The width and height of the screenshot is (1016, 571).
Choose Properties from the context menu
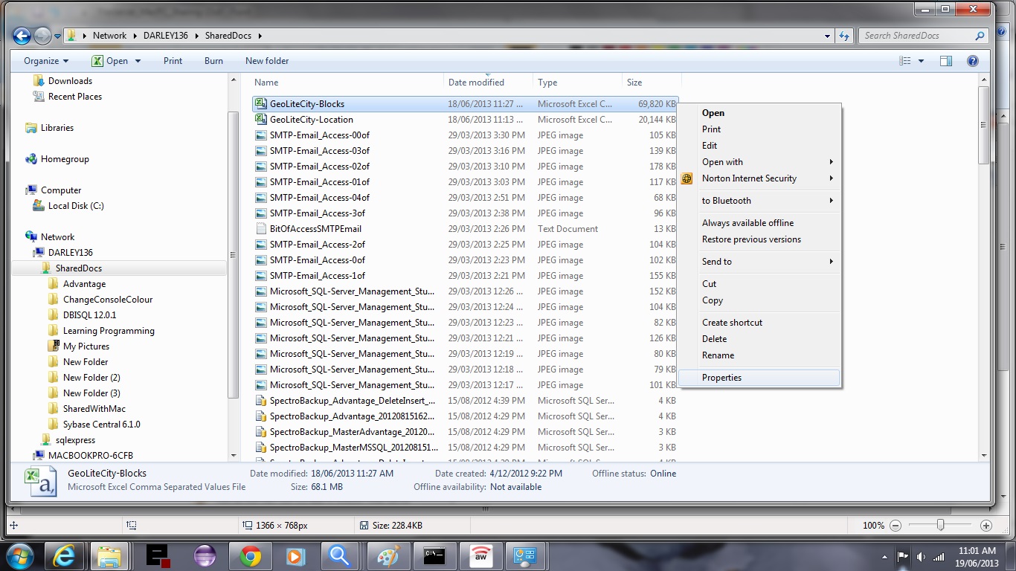[x=721, y=378]
